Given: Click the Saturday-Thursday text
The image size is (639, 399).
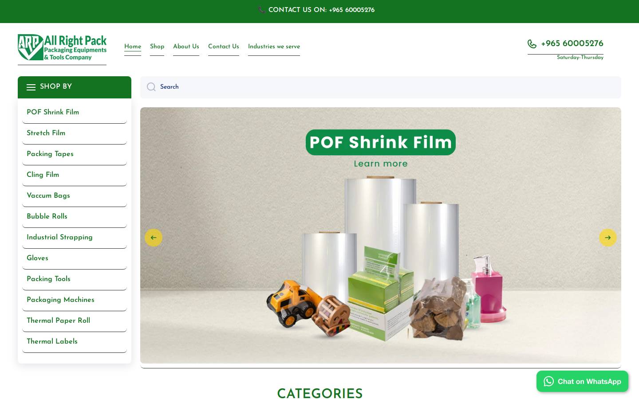Looking at the screenshot, I should 580,58.
